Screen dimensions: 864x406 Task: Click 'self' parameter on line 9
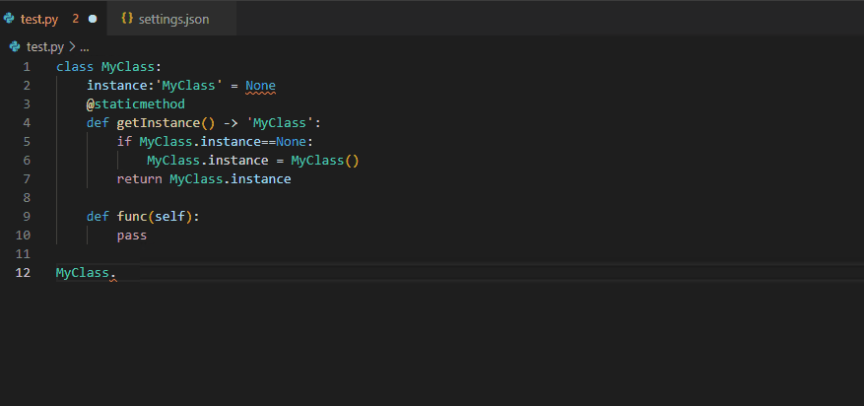coord(169,217)
